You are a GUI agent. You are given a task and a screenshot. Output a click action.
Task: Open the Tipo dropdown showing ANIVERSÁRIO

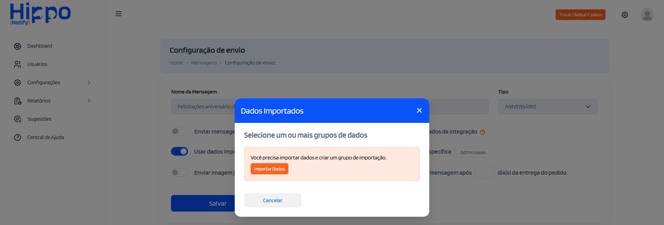547,106
